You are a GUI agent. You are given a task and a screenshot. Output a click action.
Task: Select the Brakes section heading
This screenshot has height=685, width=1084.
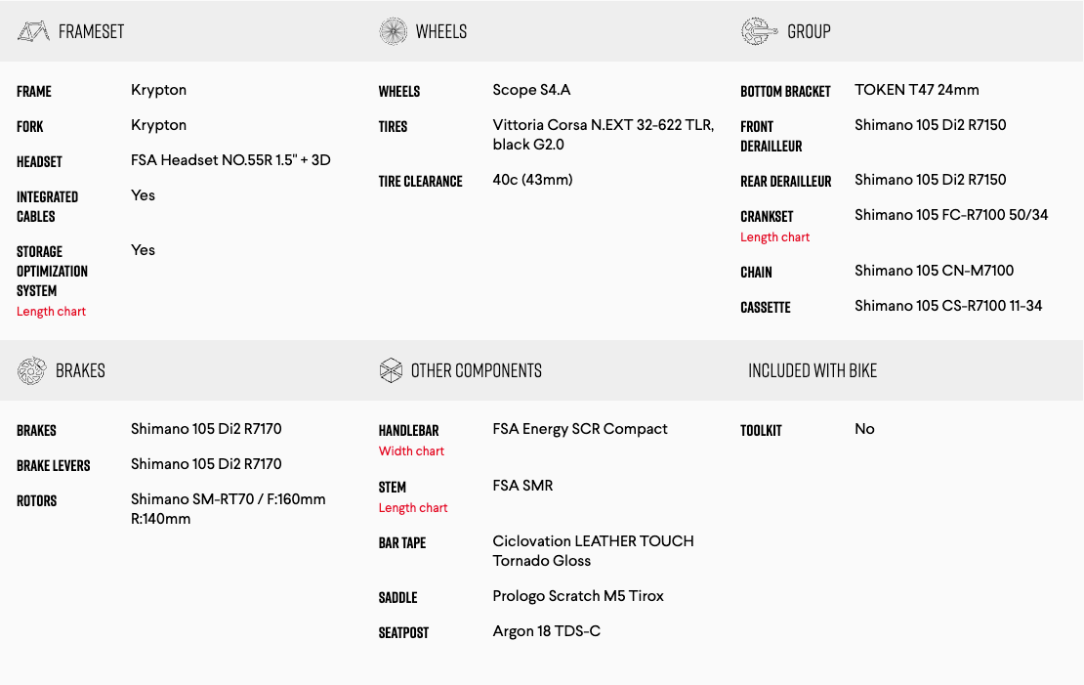tap(80, 370)
